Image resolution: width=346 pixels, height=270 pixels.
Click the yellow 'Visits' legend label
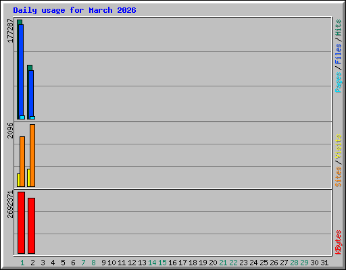point(339,146)
